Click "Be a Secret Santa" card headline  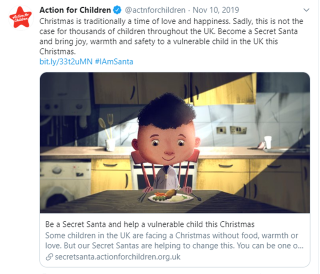[150, 224]
